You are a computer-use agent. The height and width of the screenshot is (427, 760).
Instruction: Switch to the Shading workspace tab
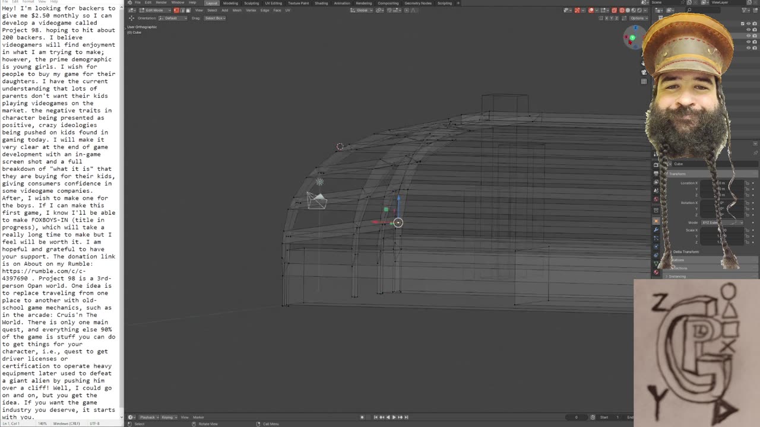coord(321,3)
